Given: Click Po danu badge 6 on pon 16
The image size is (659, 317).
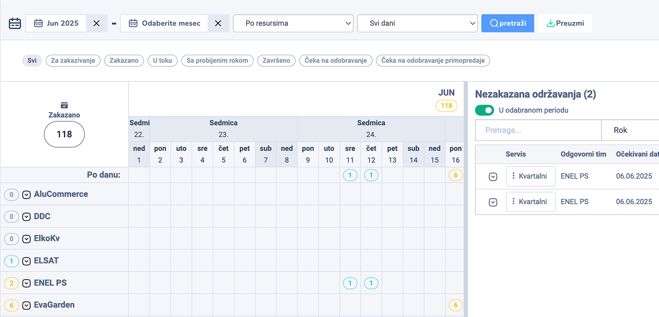Looking at the screenshot, I should tap(455, 175).
